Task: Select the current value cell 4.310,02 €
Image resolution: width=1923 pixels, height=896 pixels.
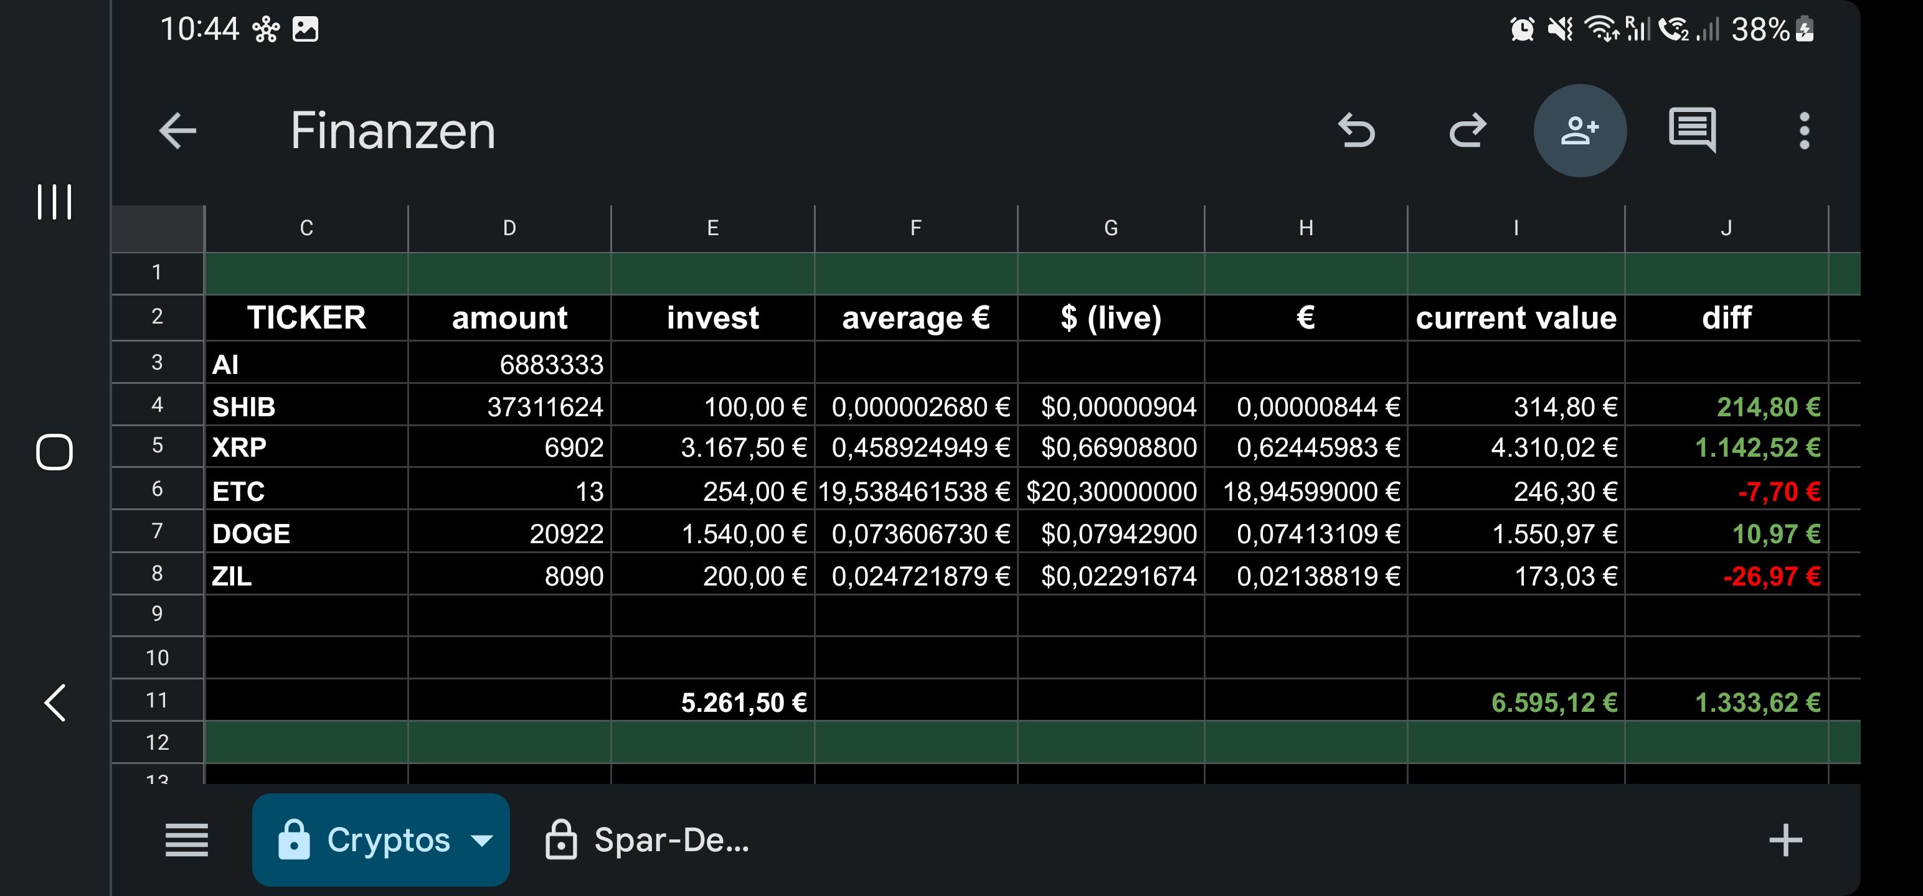Action: [x=1516, y=447]
